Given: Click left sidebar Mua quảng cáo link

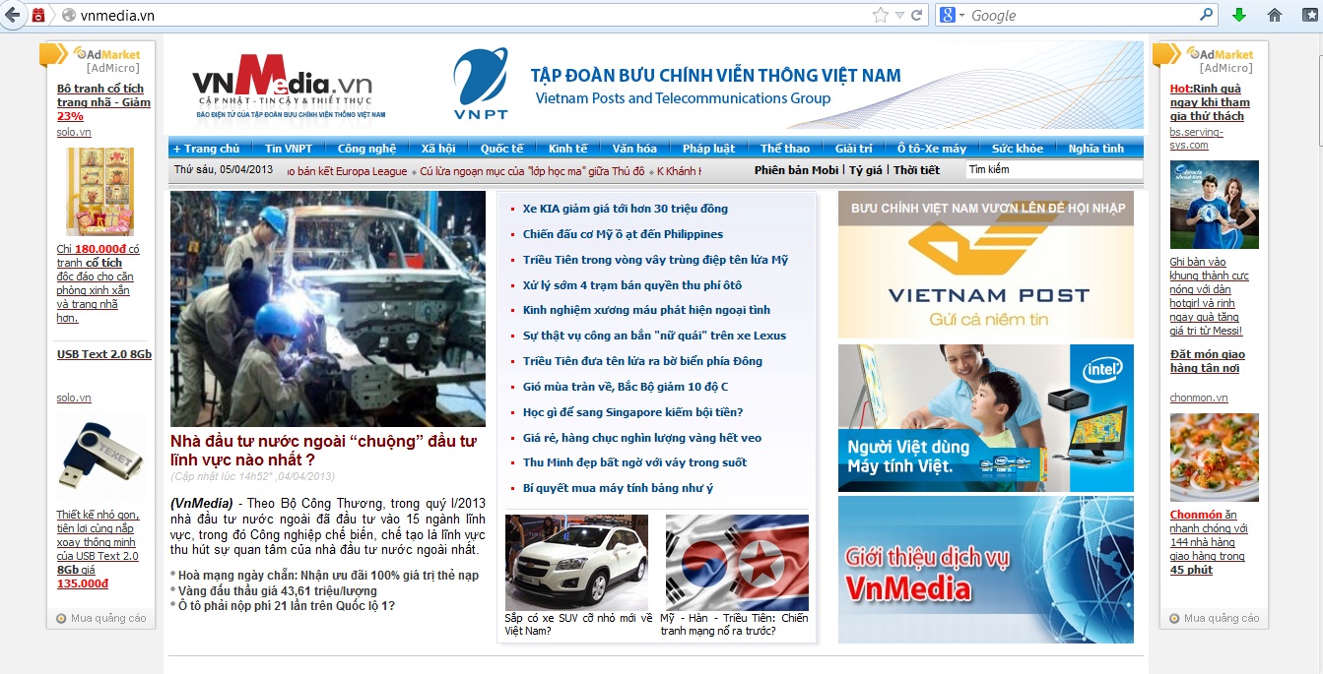Looking at the screenshot, I should [101, 618].
